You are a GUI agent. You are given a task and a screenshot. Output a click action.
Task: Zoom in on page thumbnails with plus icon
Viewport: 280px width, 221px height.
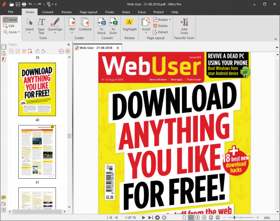pyautogui.click(x=68, y=51)
